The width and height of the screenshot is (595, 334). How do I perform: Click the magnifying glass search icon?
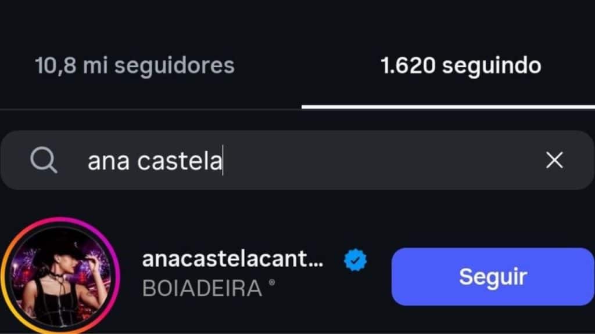pyautogui.click(x=44, y=160)
